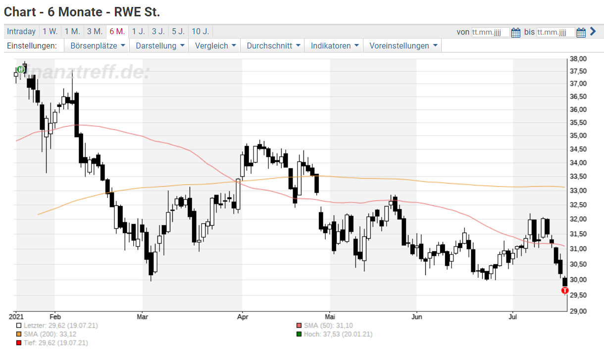Select the 3 M. time range tab
This screenshot has width=604, height=350.
click(95, 31)
